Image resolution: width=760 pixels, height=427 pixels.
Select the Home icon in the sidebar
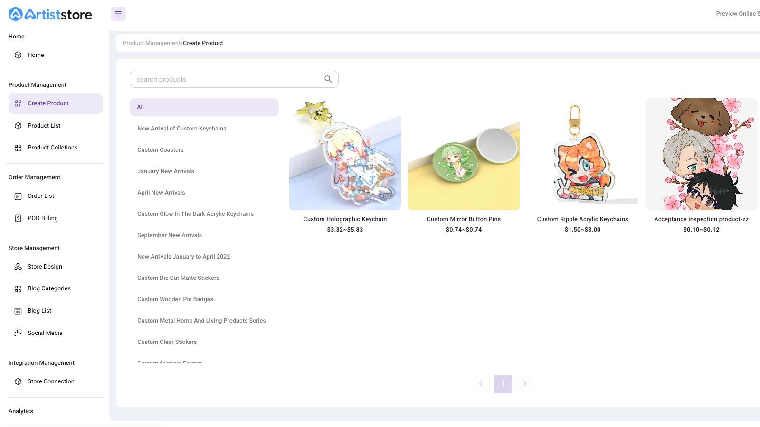(18, 55)
